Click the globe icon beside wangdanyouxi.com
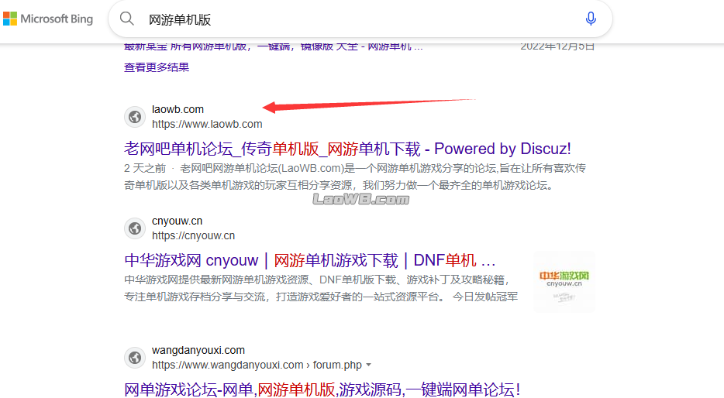 click(135, 358)
